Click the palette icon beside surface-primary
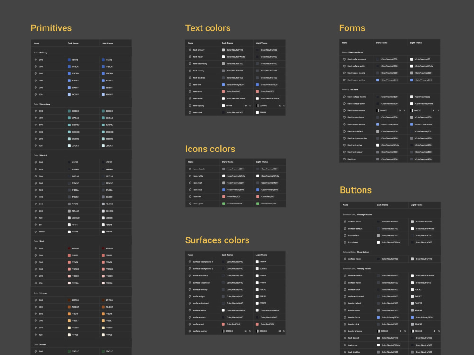Image resolution: width=474 pixels, height=355 pixels. (190, 275)
